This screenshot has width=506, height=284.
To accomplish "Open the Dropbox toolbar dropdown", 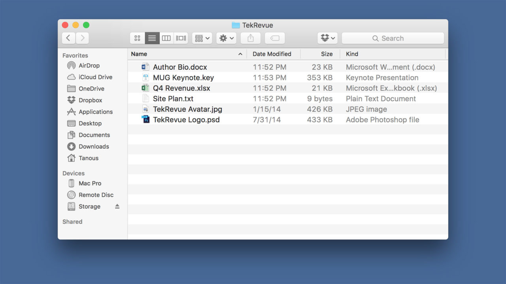I will point(328,38).
